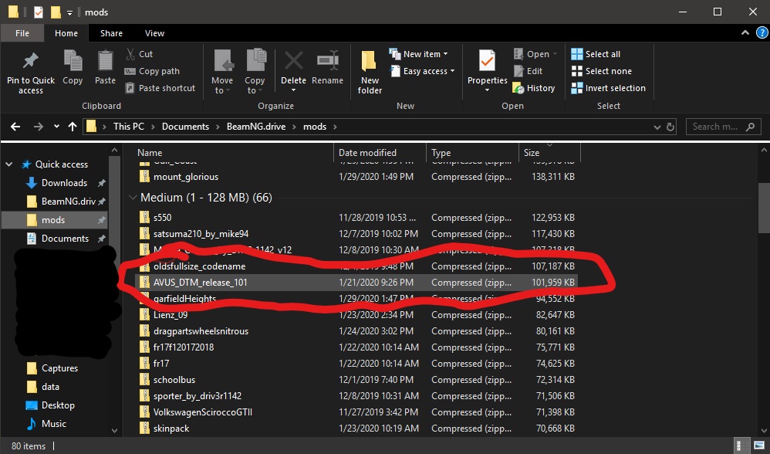770x454 pixels.
Task: Collapse the ribbon with chevron
Action: [745, 33]
